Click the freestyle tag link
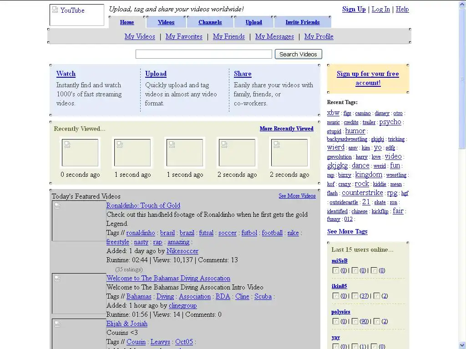Image resolution: width=466 pixels, height=349 pixels. click(x=118, y=242)
